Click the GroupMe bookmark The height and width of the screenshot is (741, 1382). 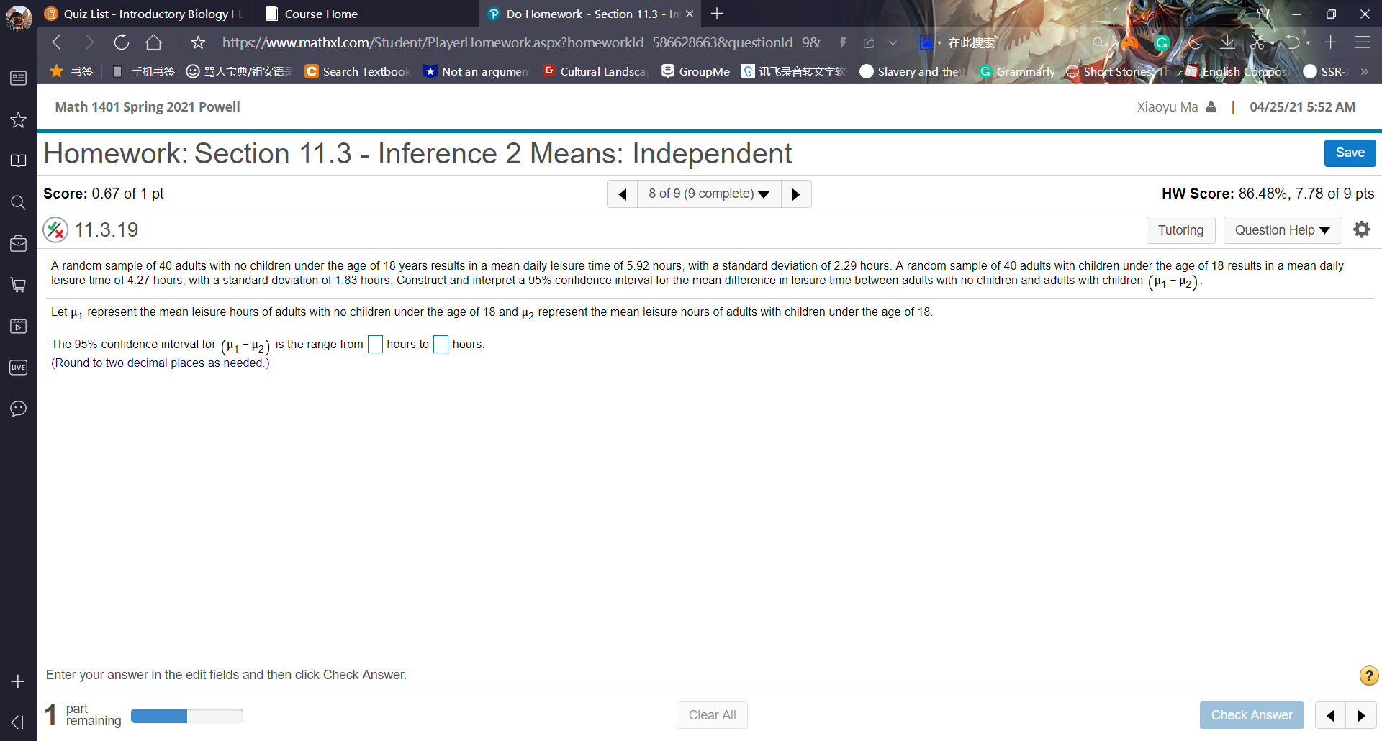[695, 71]
